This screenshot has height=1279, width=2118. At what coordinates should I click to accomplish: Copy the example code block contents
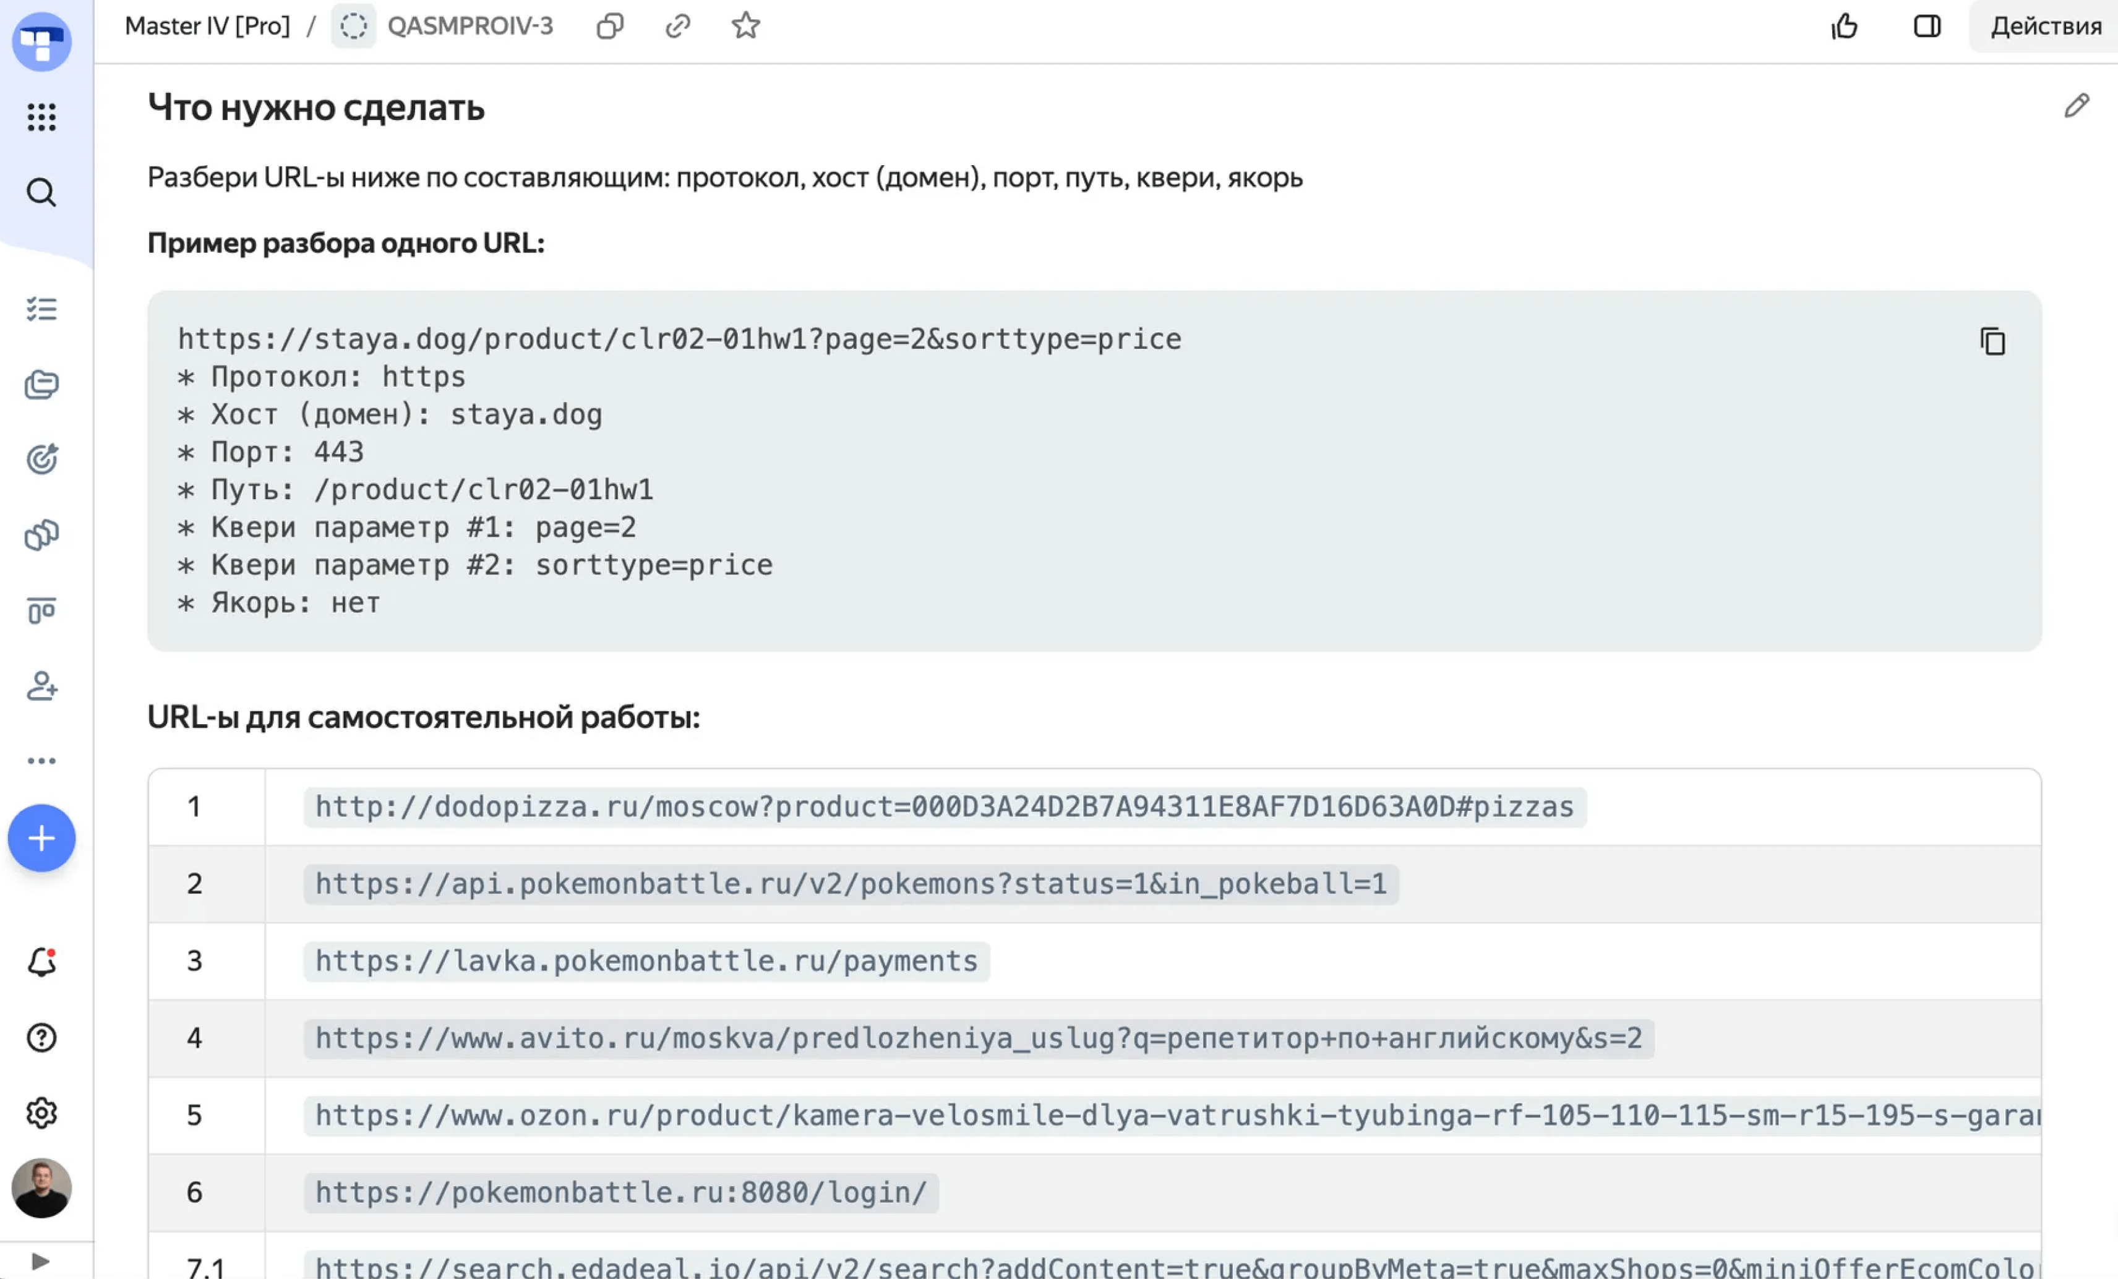pyautogui.click(x=1992, y=341)
